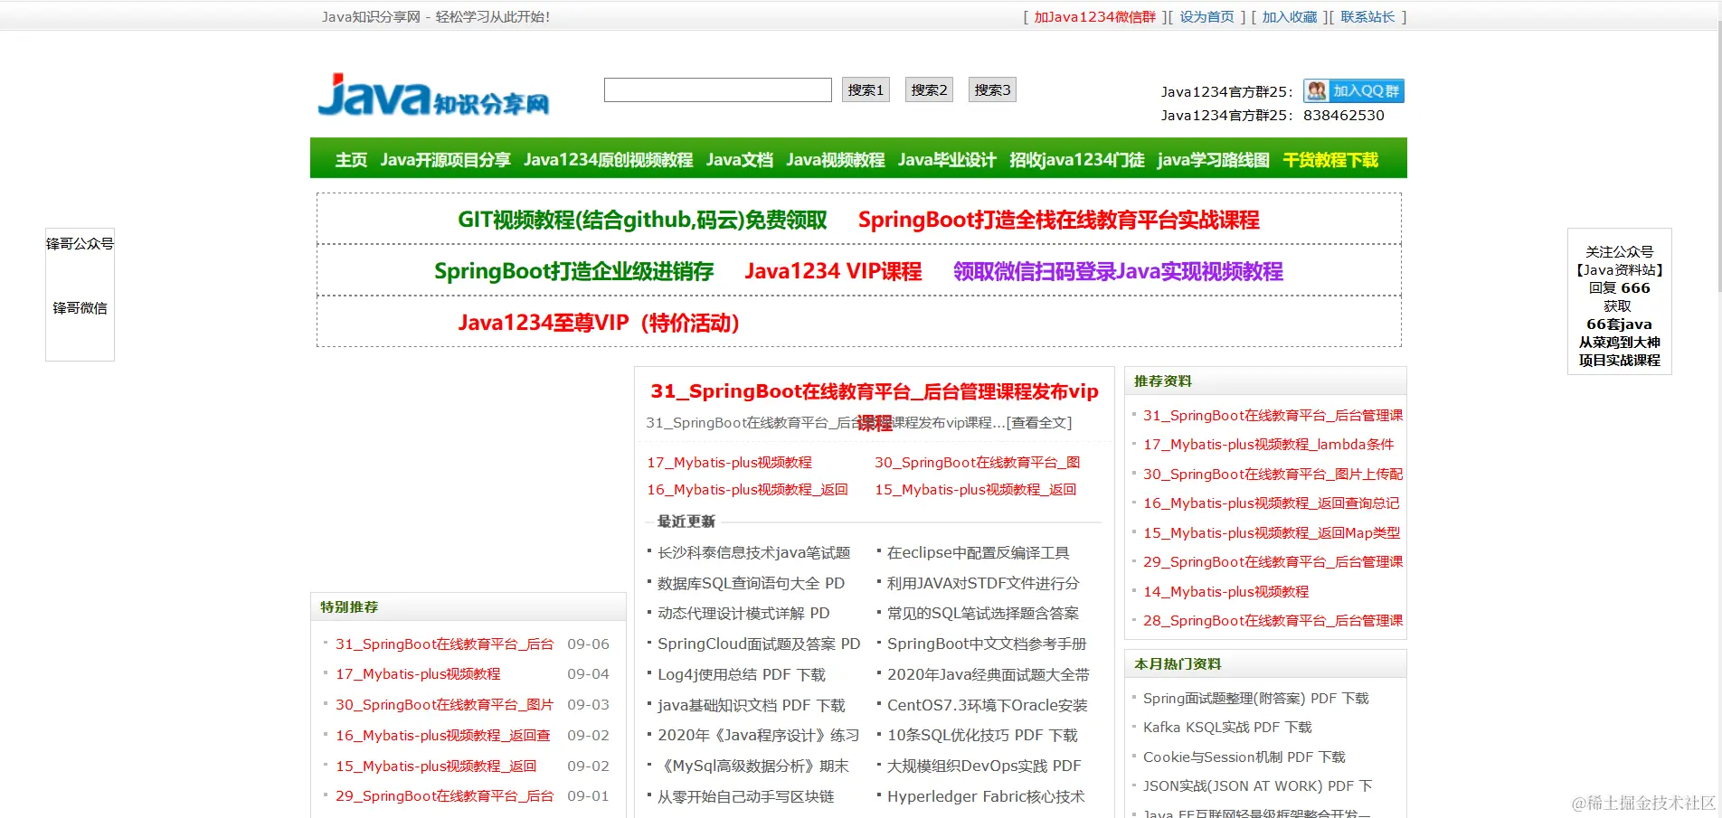The width and height of the screenshot is (1722, 818).
Task: Open Java毕业设计 menu item
Action: tap(947, 160)
